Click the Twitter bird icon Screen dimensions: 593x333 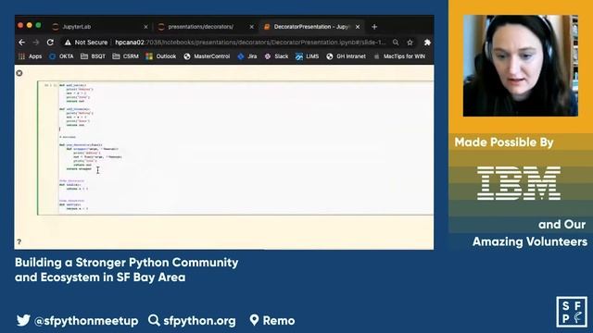coord(23,320)
